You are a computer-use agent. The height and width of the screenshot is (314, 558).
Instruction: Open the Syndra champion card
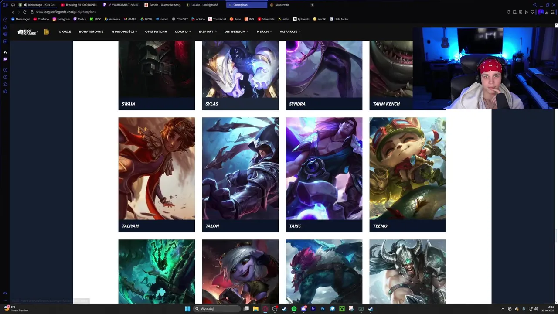tap(324, 75)
